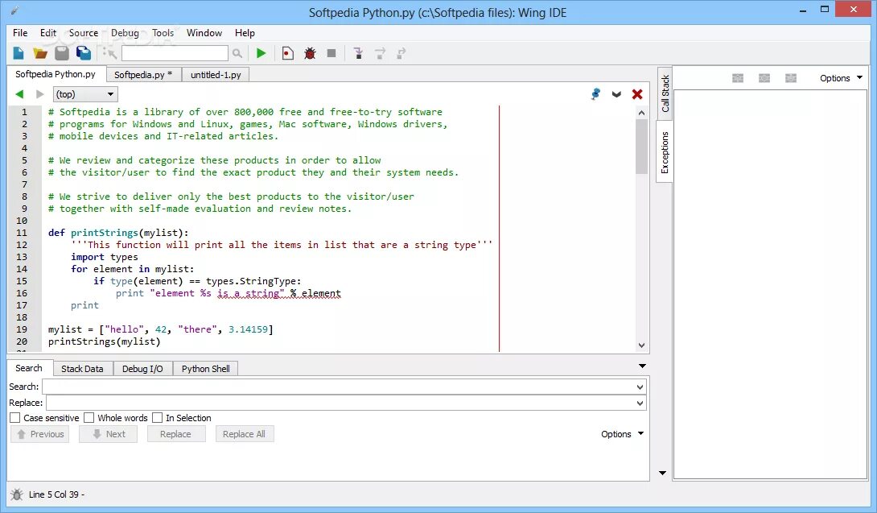The image size is (877, 513).
Task: Switch to the untitled-1.py tab
Action: click(216, 74)
